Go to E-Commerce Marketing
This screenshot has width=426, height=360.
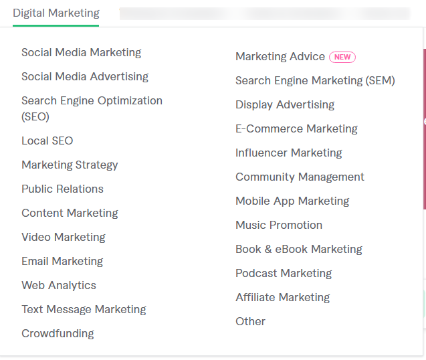296,128
